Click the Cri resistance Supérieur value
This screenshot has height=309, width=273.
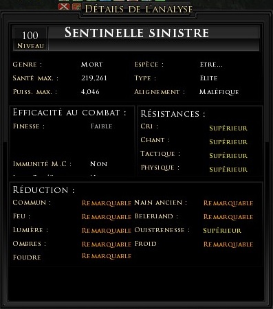click(228, 128)
